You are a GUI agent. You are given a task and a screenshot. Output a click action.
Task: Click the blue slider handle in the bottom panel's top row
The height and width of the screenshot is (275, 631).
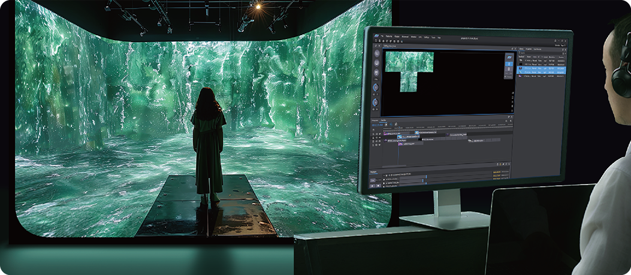tap(426, 176)
